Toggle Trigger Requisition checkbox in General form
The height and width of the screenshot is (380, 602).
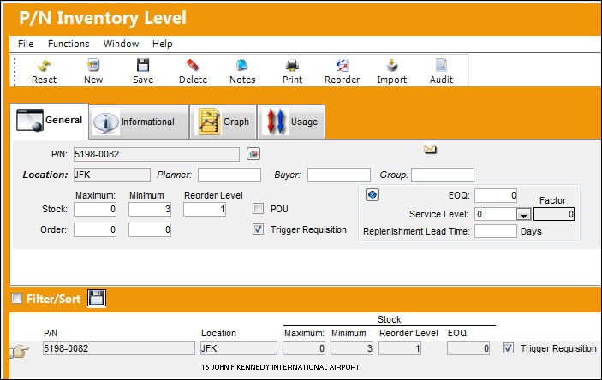click(x=258, y=229)
